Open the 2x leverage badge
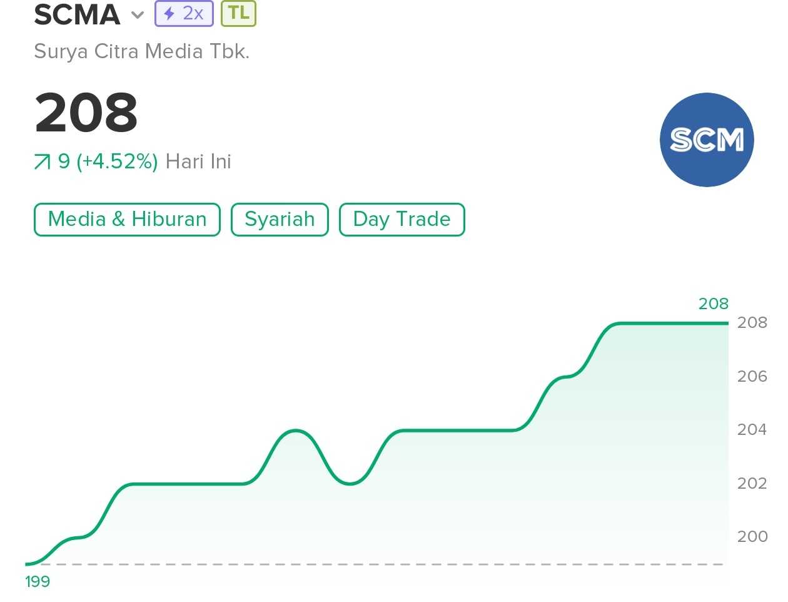This screenshot has width=788, height=602. [x=183, y=13]
